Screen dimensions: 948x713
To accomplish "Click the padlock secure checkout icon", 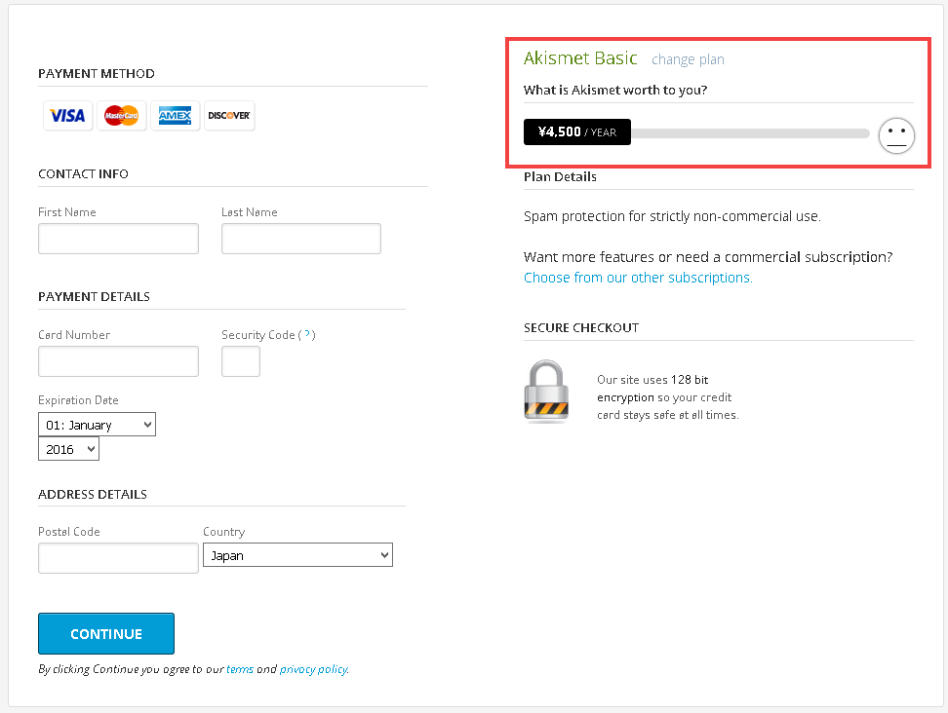I will pyautogui.click(x=546, y=392).
